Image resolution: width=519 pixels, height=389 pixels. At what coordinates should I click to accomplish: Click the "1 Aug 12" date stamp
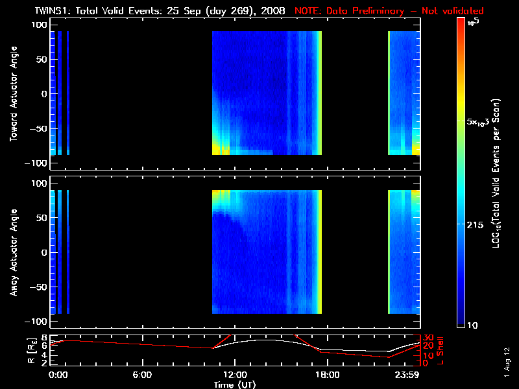tap(507, 362)
